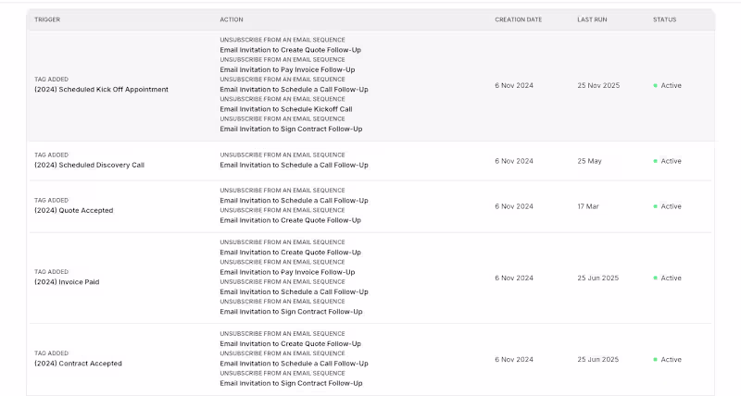Screen dimensions: 741x396
Task: Open the (2024) Quote Accepted rule
Action: [x=74, y=210]
